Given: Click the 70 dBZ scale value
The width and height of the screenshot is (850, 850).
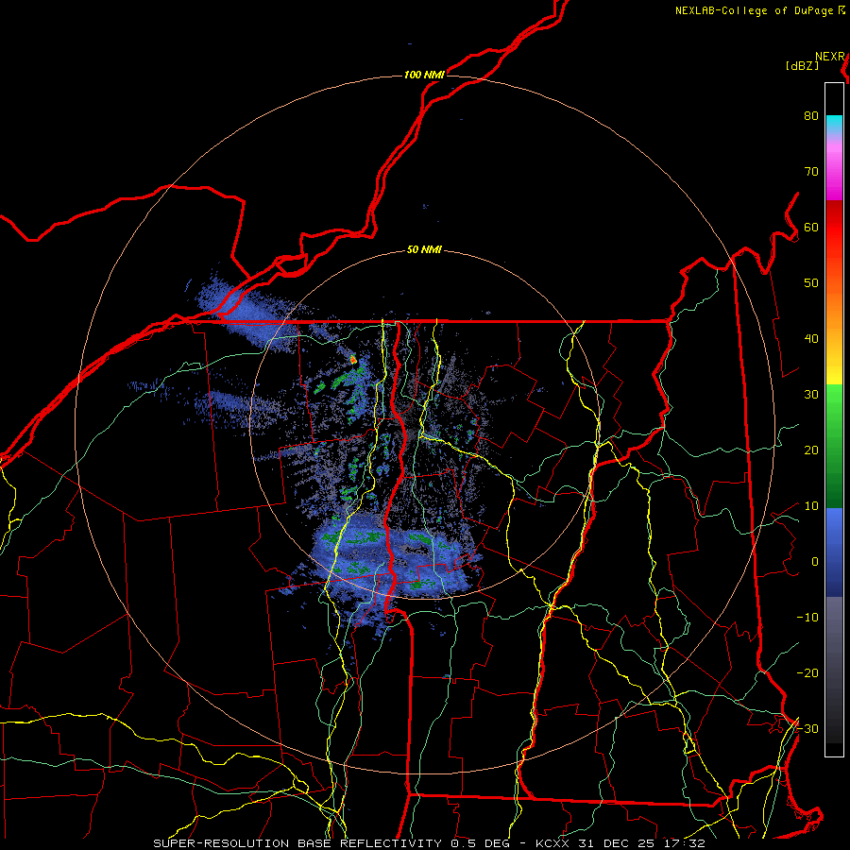Looking at the screenshot, I should point(811,172).
